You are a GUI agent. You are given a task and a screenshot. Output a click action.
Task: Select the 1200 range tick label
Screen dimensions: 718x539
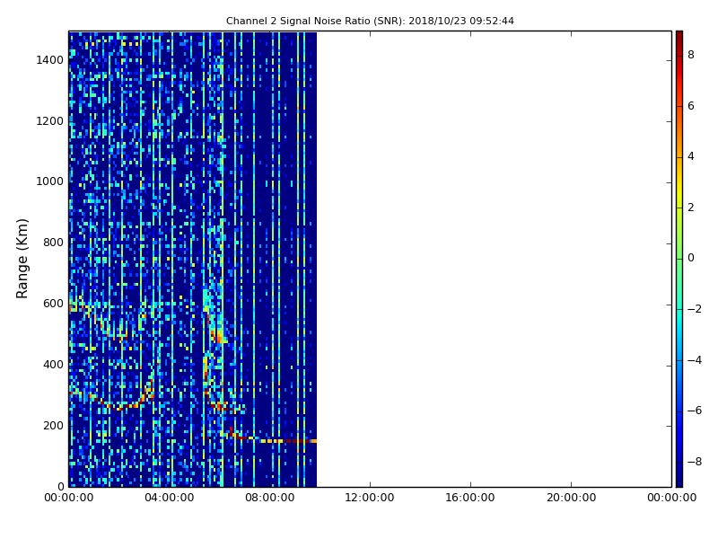(x=50, y=121)
